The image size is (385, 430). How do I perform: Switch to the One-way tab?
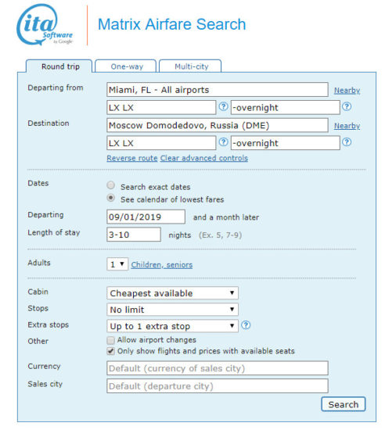click(x=126, y=66)
